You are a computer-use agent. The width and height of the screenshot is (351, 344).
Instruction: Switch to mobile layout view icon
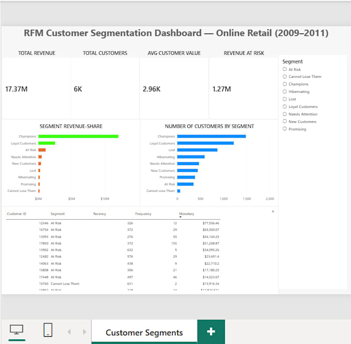point(47,330)
